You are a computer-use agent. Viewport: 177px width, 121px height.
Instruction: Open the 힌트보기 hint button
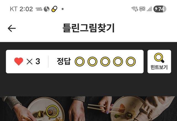click(159, 62)
